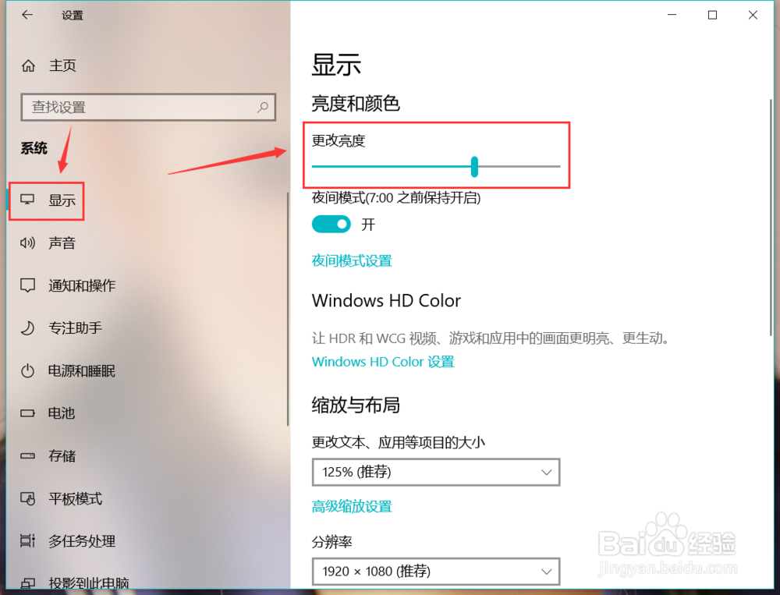Open Notifications & actions via its icon

pyautogui.click(x=27, y=285)
